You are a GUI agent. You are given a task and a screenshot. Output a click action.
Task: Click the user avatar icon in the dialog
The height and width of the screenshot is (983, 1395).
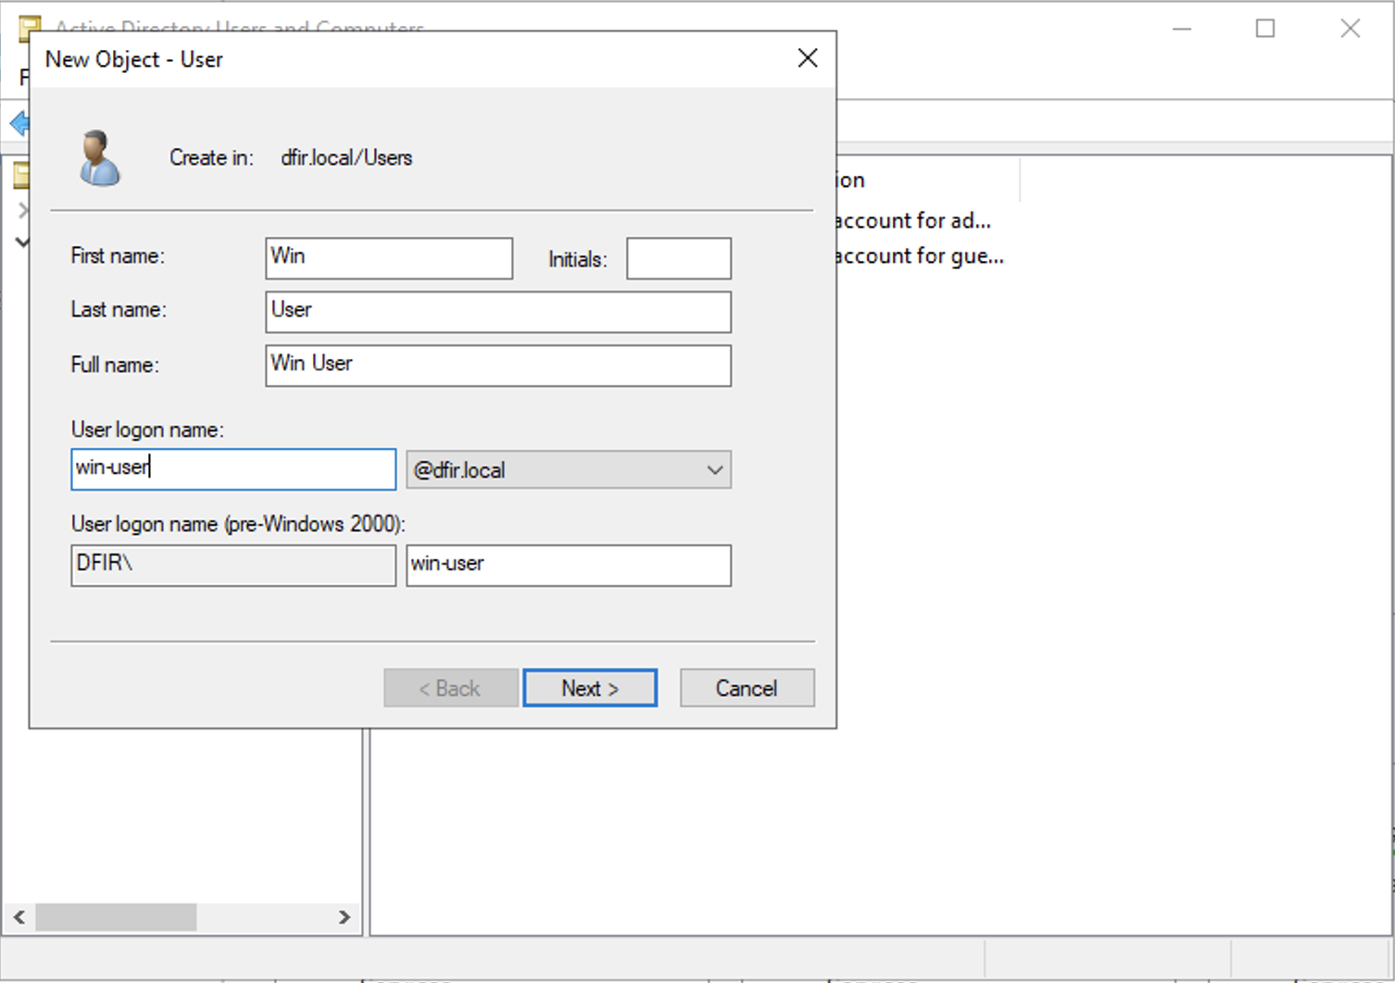point(99,158)
